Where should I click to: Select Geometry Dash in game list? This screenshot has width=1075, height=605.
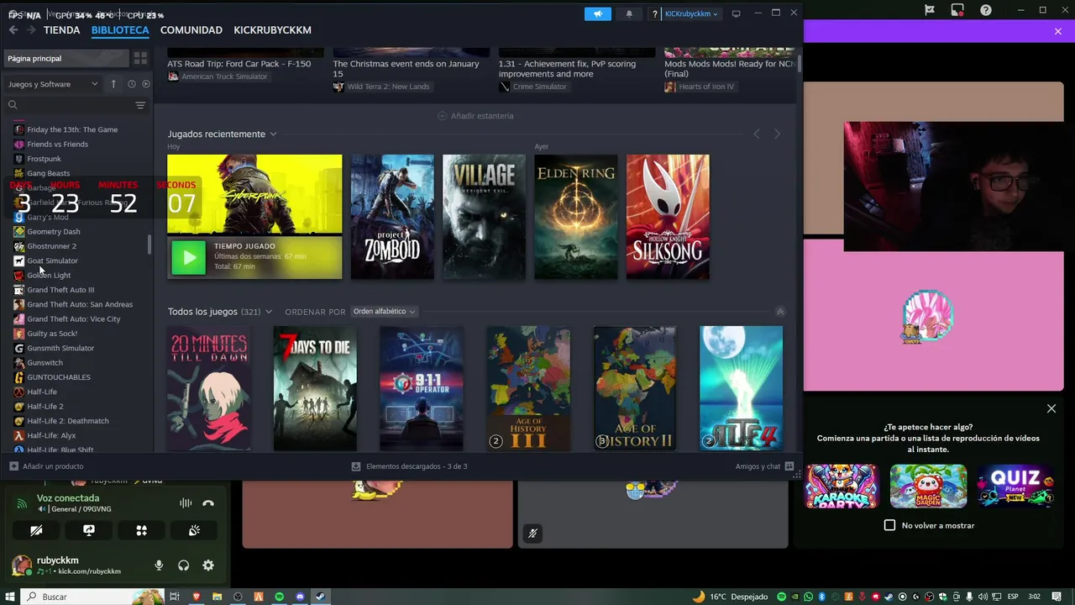tap(54, 231)
